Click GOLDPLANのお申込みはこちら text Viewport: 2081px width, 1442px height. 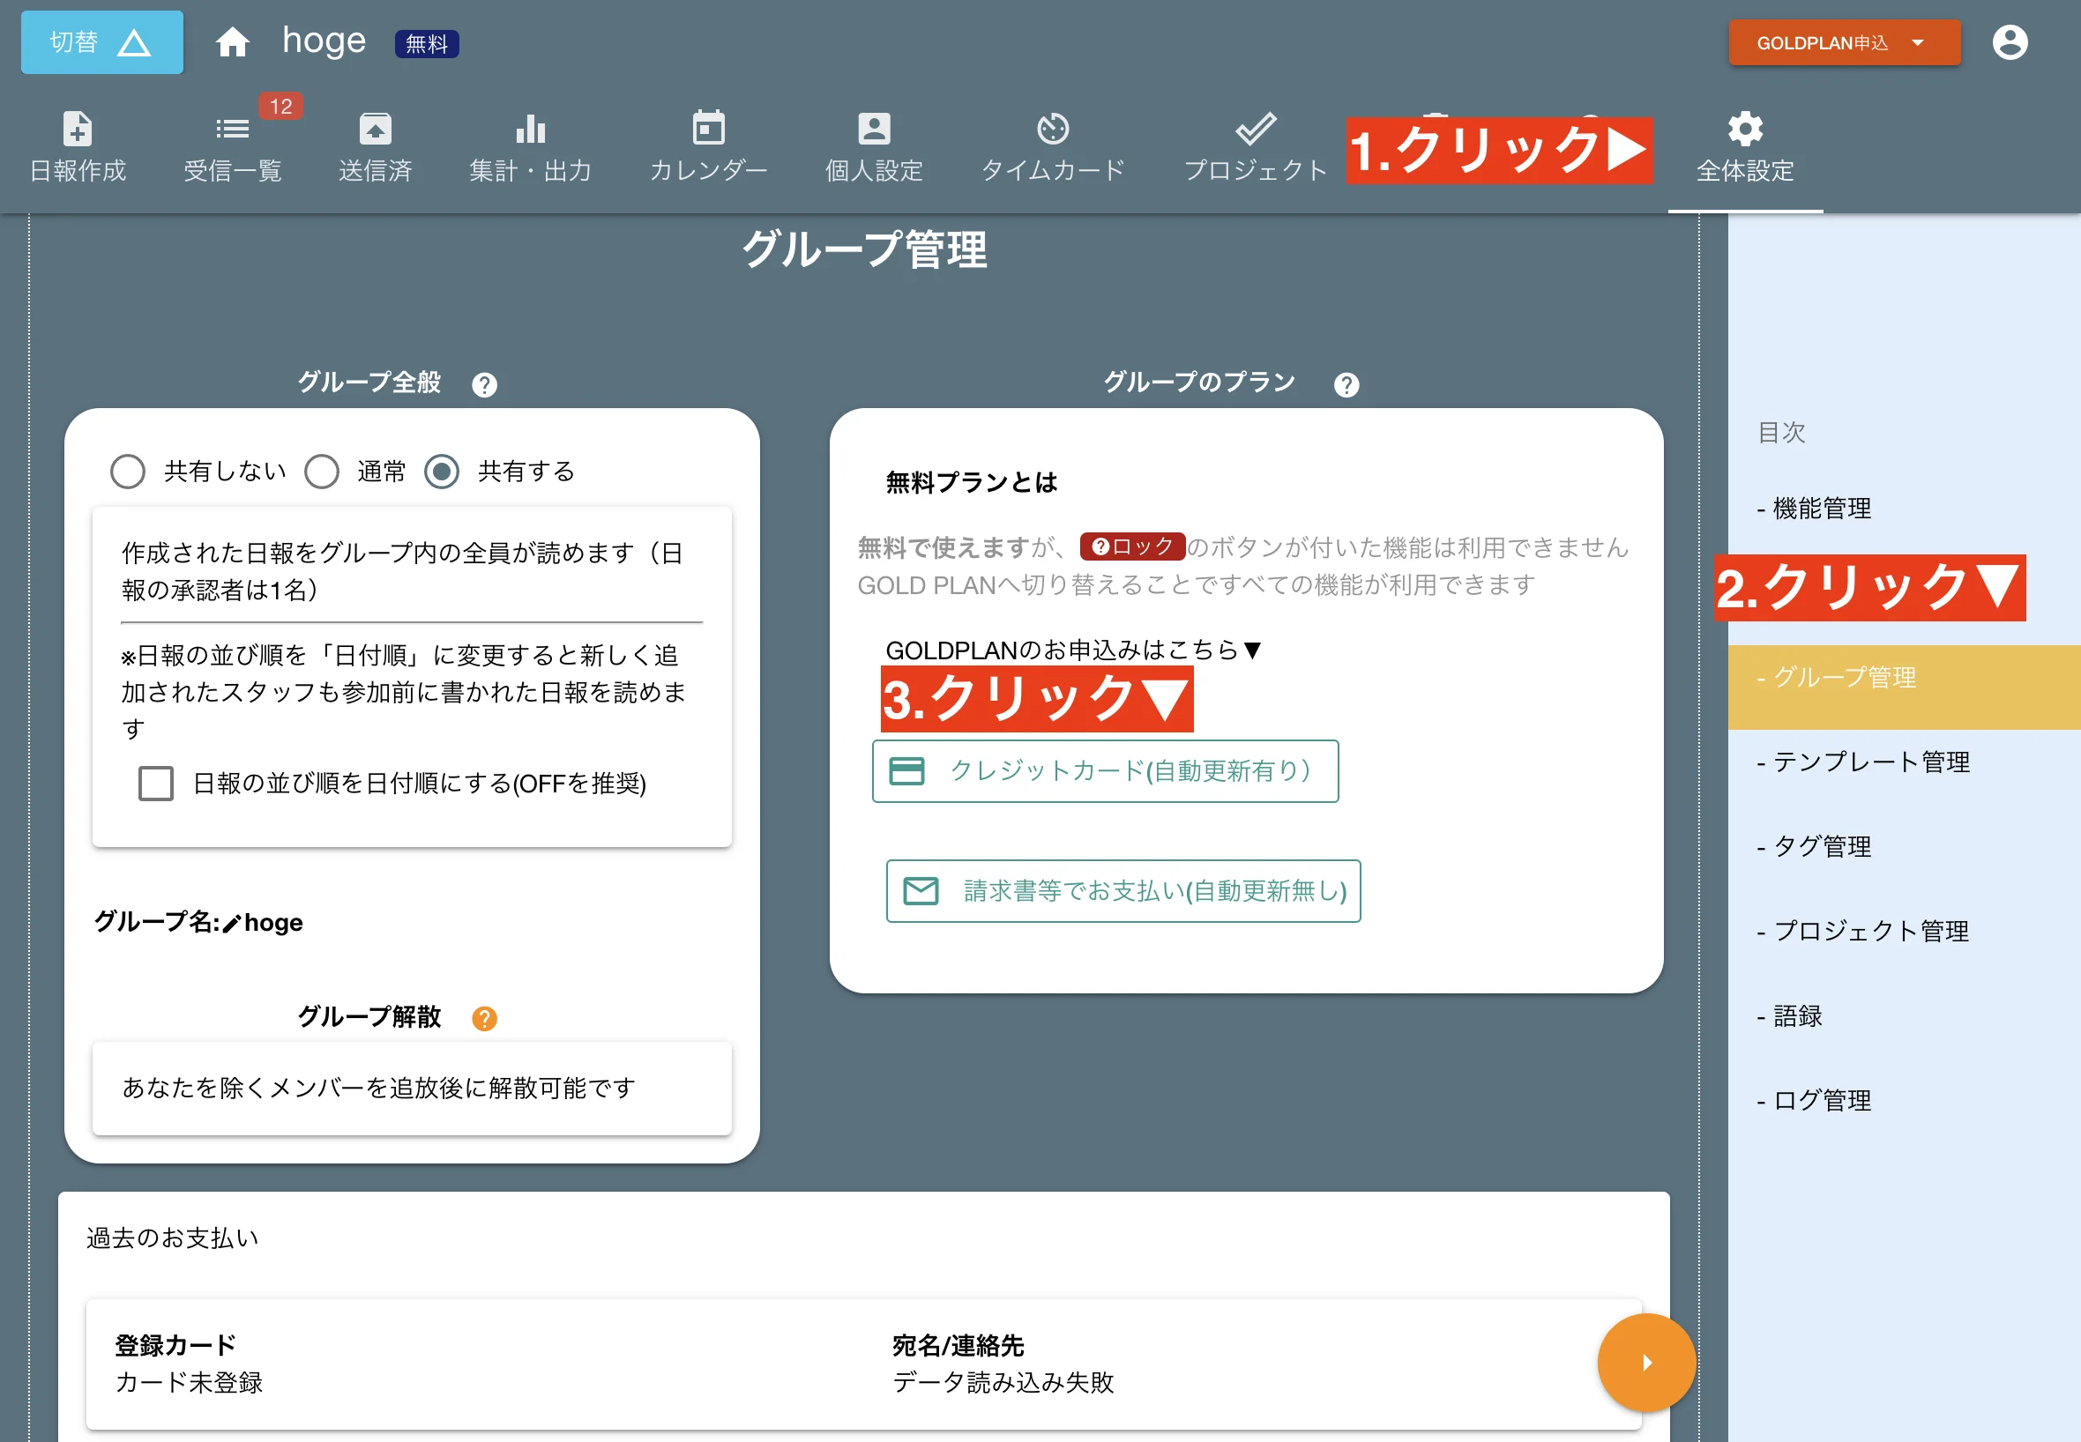pos(1072,650)
